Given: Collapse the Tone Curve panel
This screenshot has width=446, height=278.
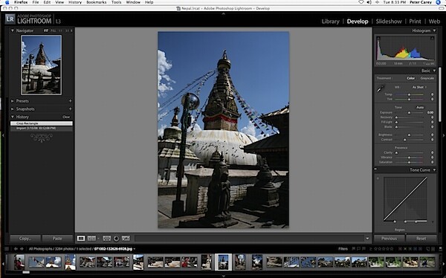Looking at the screenshot, I should [x=434, y=170].
